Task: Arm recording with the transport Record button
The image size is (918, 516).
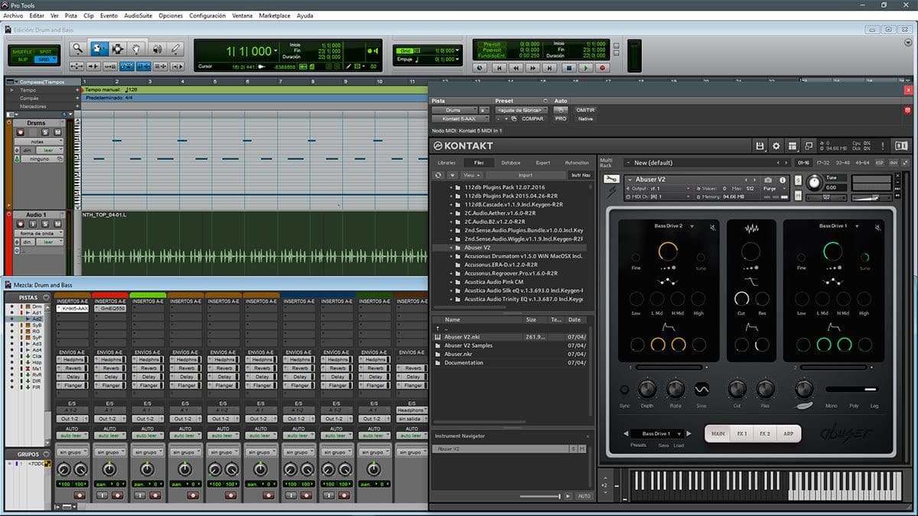Action: coord(602,67)
